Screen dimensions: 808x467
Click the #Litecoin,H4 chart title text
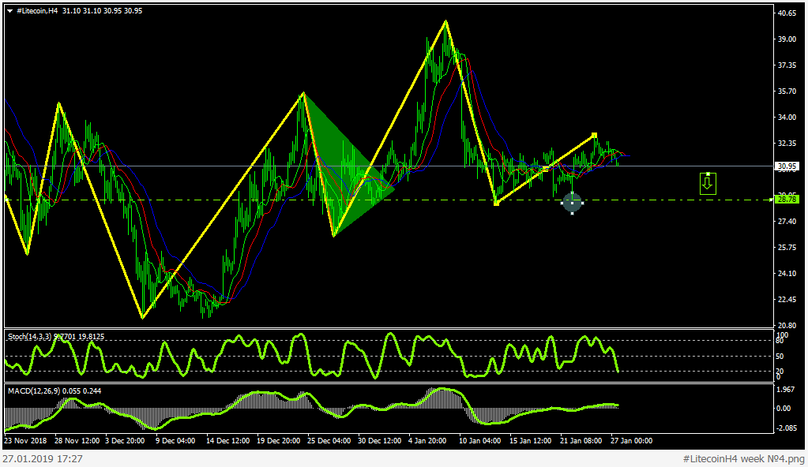point(37,11)
